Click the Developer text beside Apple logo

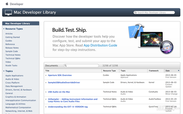point(16,4)
